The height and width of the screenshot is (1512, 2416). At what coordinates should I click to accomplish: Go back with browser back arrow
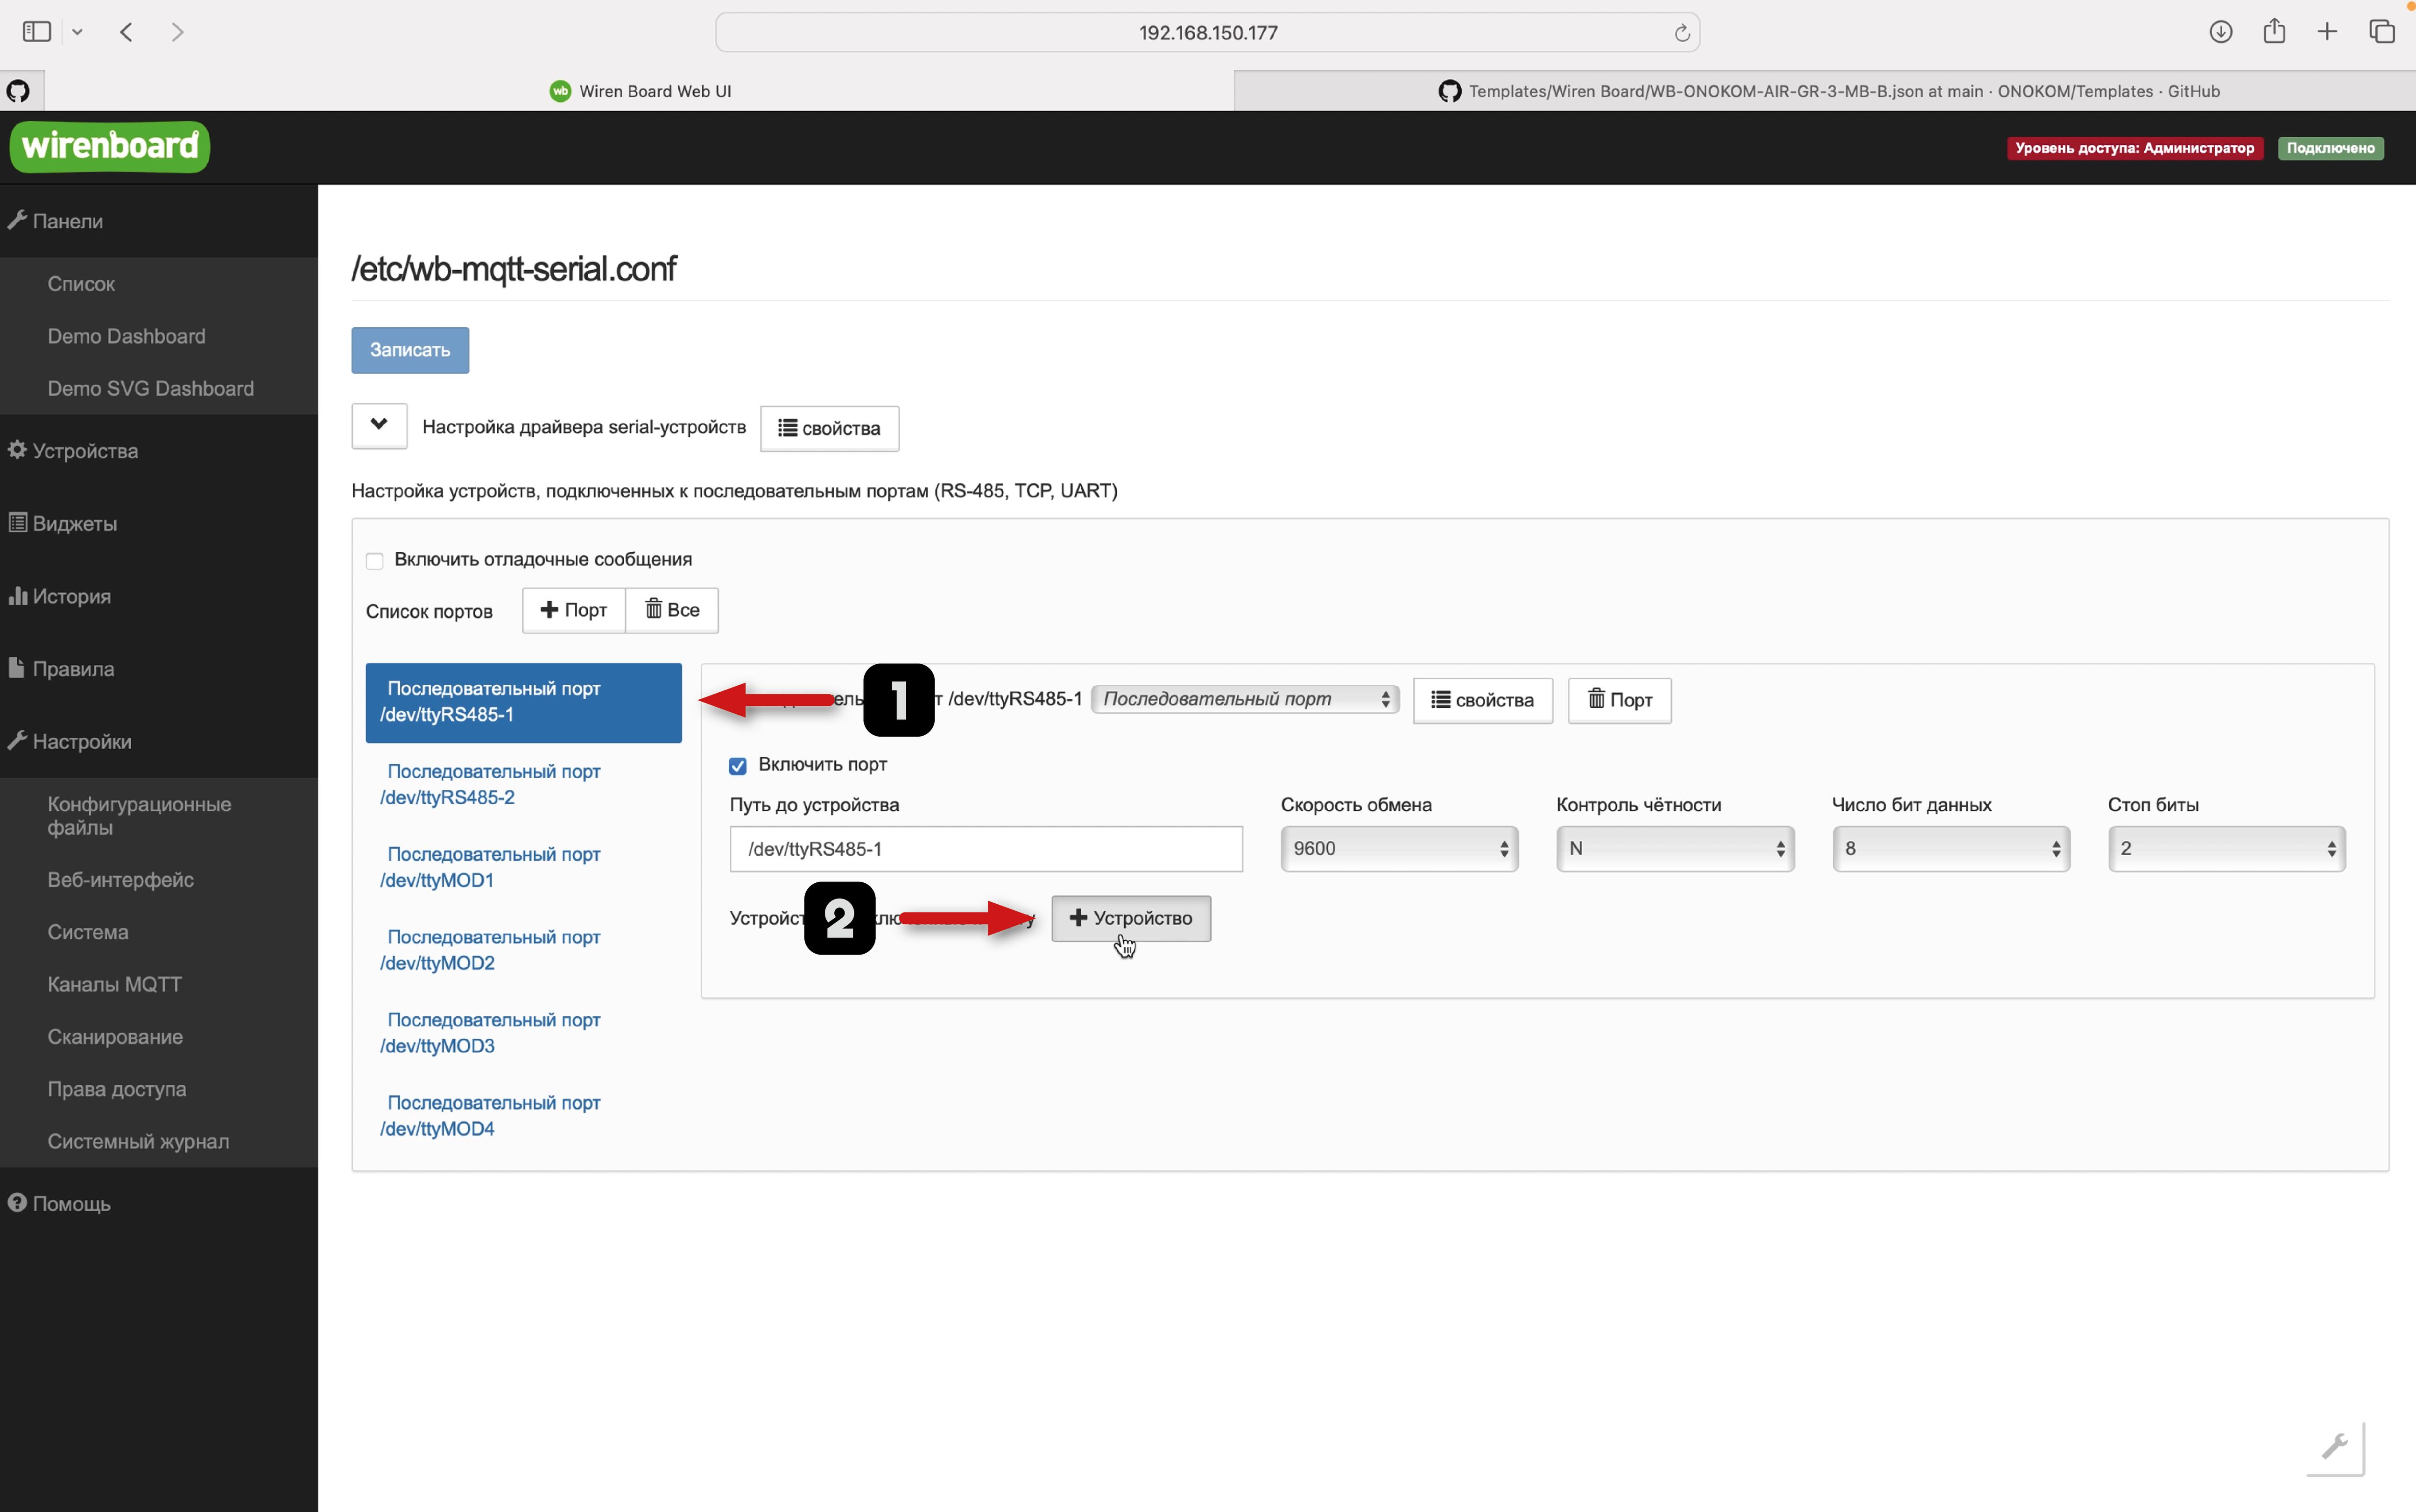(x=127, y=32)
